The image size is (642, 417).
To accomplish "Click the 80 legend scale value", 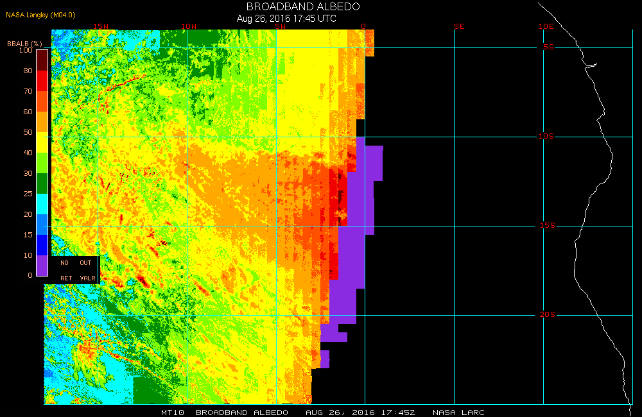I will click(28, 71).
